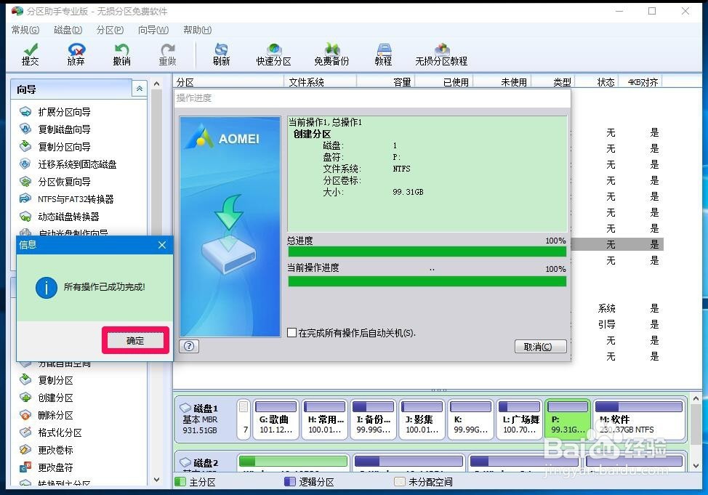Click the 4KB对齐 column header
Screen dimensions: 708x495
tap(640, 81)
